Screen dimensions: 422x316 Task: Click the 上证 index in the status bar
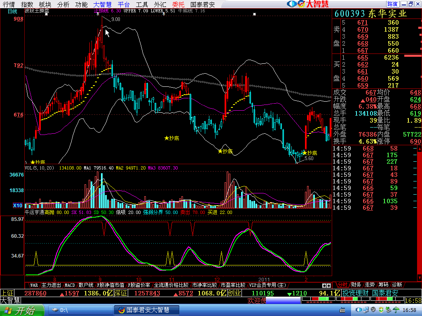[x=7, y=293]
